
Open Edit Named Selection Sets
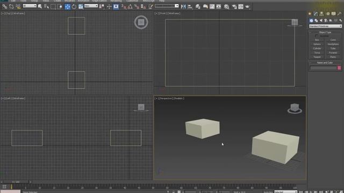tap(151, 7)
